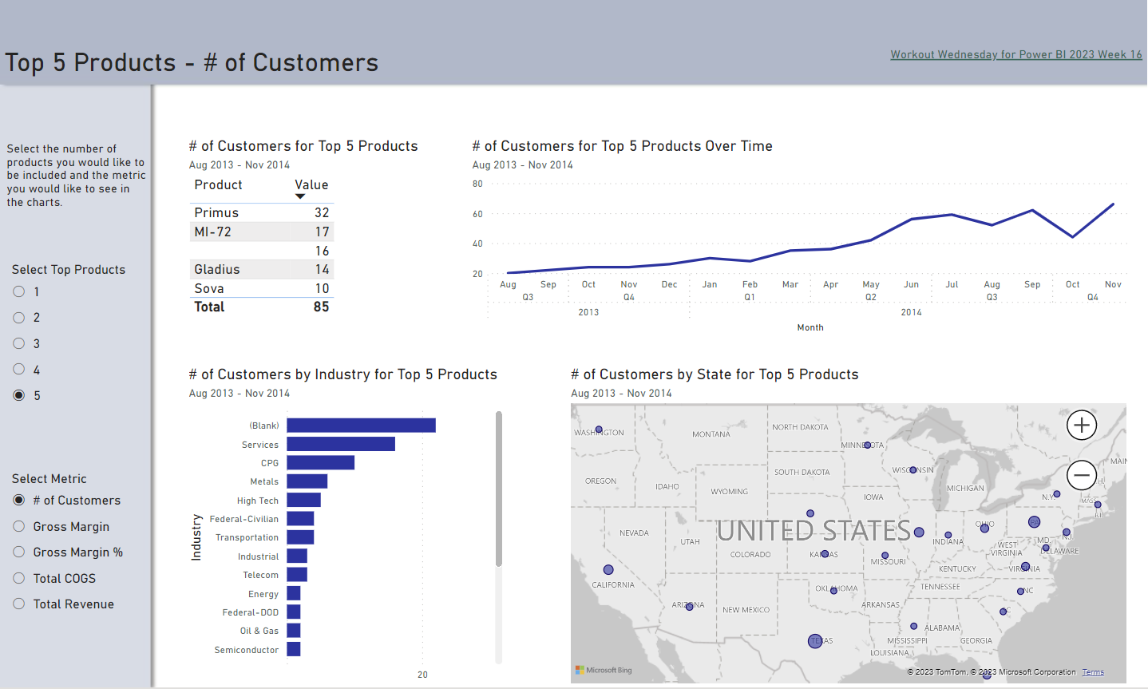Click the Texas bubble on the map
Screen dimensions: 1148x689
pos(815,641)
